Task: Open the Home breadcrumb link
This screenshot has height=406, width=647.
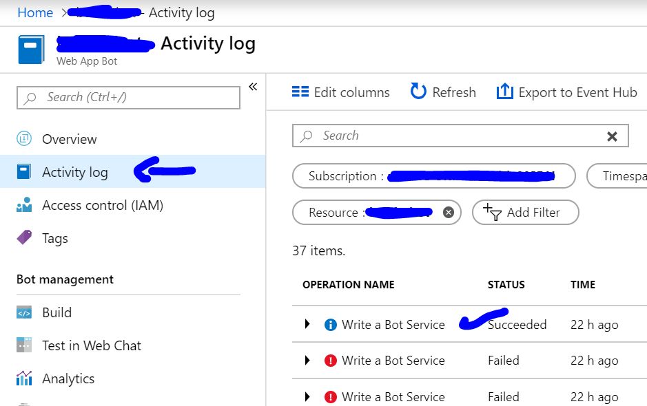Action: tap(35, 13)
